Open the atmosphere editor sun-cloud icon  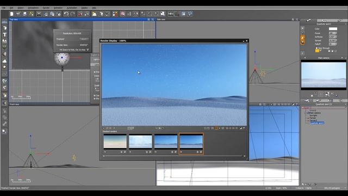tap(94, 14)
